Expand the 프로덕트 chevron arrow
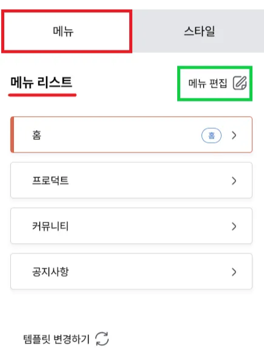The height and width of the screenshot is (361, 264). (234, 180)
